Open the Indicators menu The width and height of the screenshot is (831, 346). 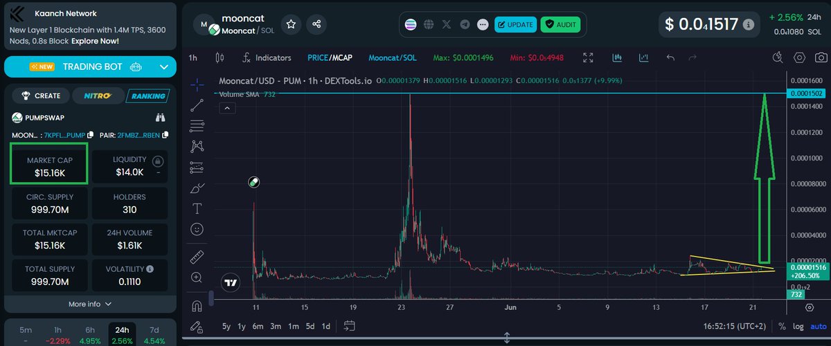[x=267, y=58]
